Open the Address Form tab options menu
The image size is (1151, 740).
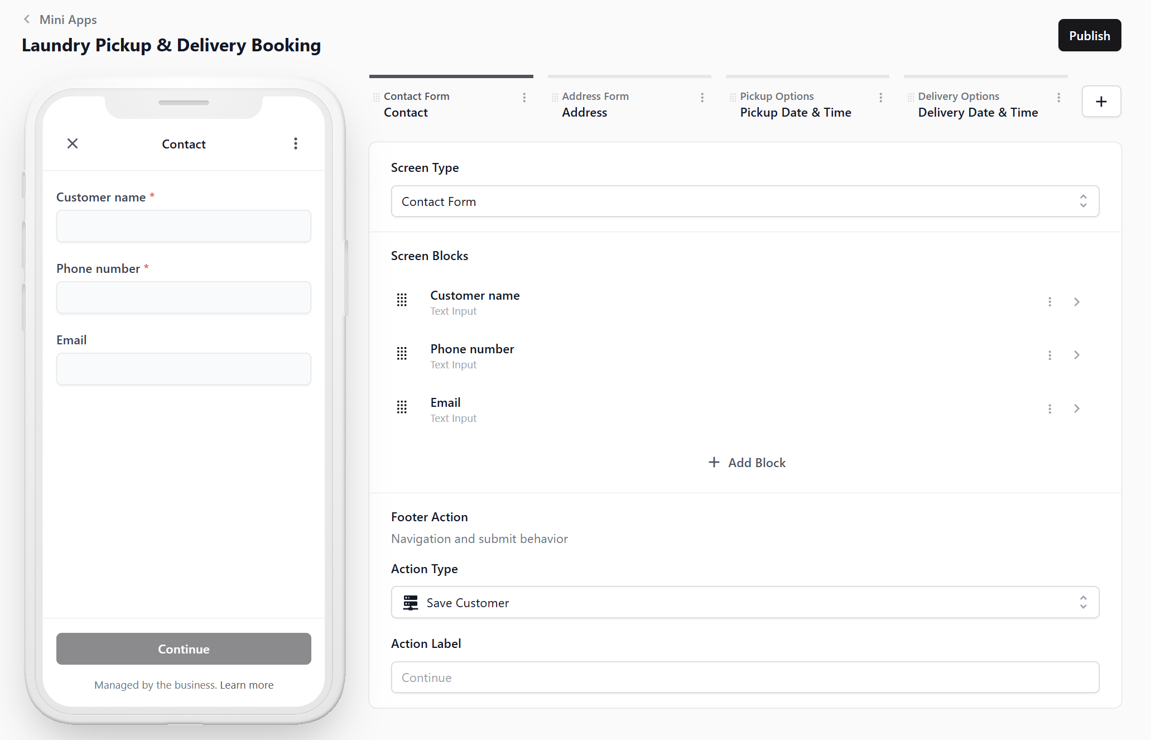[x=702, y=98]
